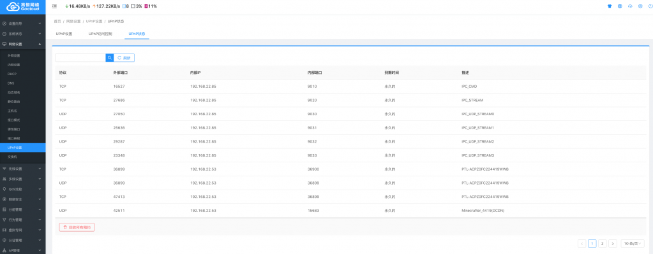This screenshot has width=653, height=254.
Task: Click the search input field
Action: (x=80, y=58)
